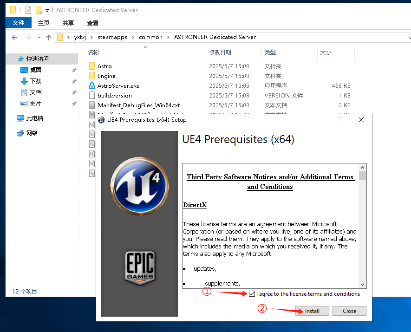
Task: Sort by the 修改日期 column header
Action: (220, 52)
